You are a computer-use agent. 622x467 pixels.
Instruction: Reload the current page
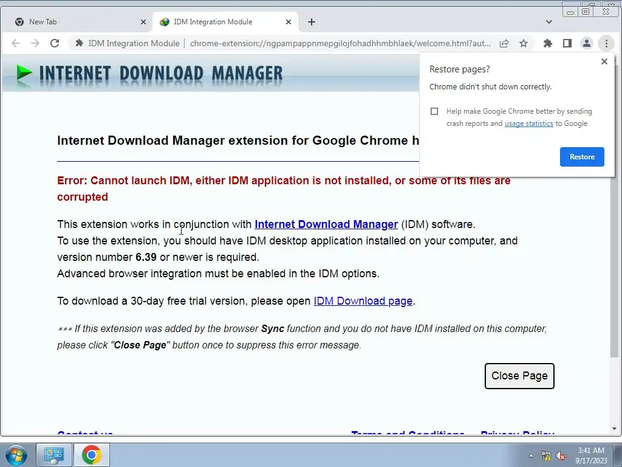coord(55,43)
